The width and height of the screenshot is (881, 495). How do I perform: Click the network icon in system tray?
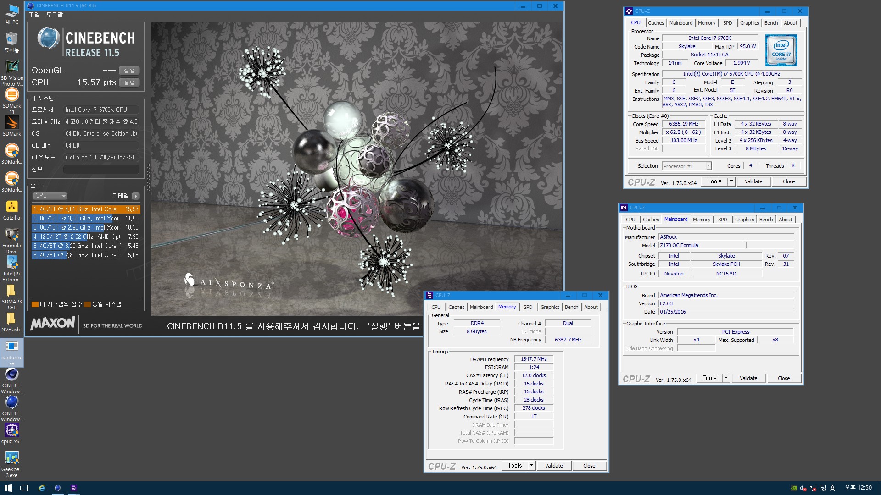point(813,488)
